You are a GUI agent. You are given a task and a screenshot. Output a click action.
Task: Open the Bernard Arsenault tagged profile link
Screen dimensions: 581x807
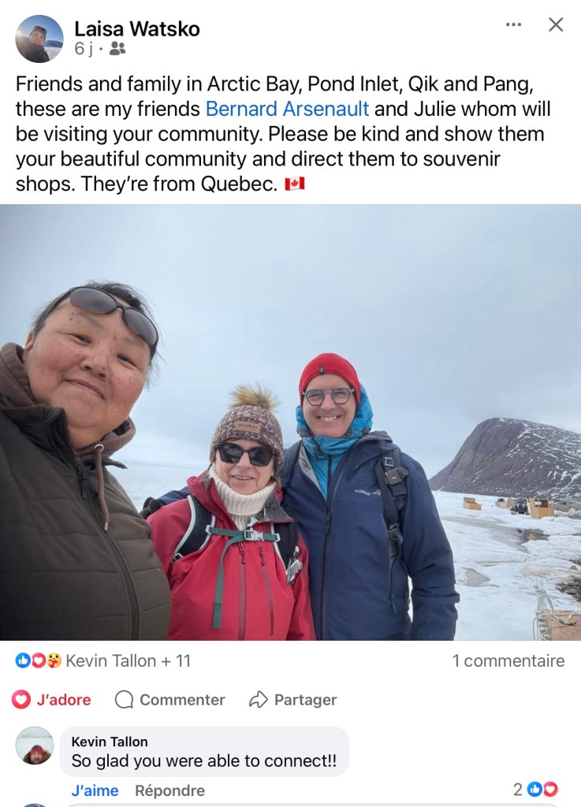point(287,109)
